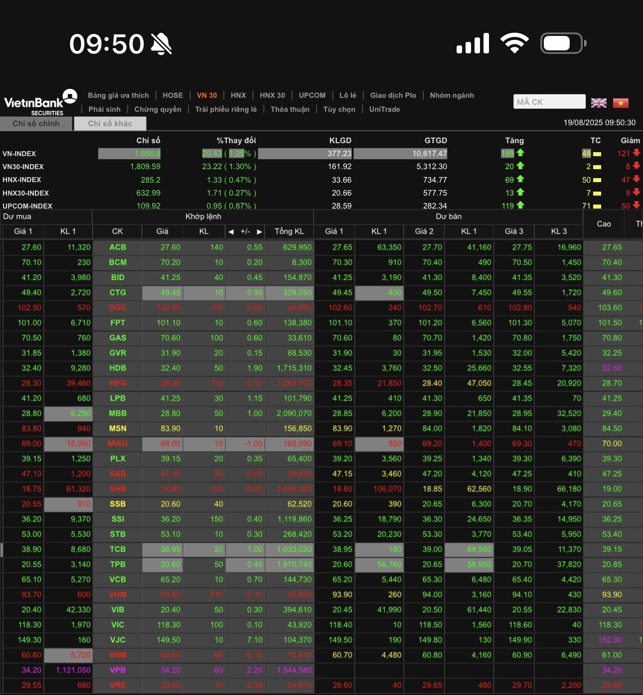The height and width of the screenshot is (695, 643).
Task: Open the MBB stock ticker
Action: [x=118, y=414]
